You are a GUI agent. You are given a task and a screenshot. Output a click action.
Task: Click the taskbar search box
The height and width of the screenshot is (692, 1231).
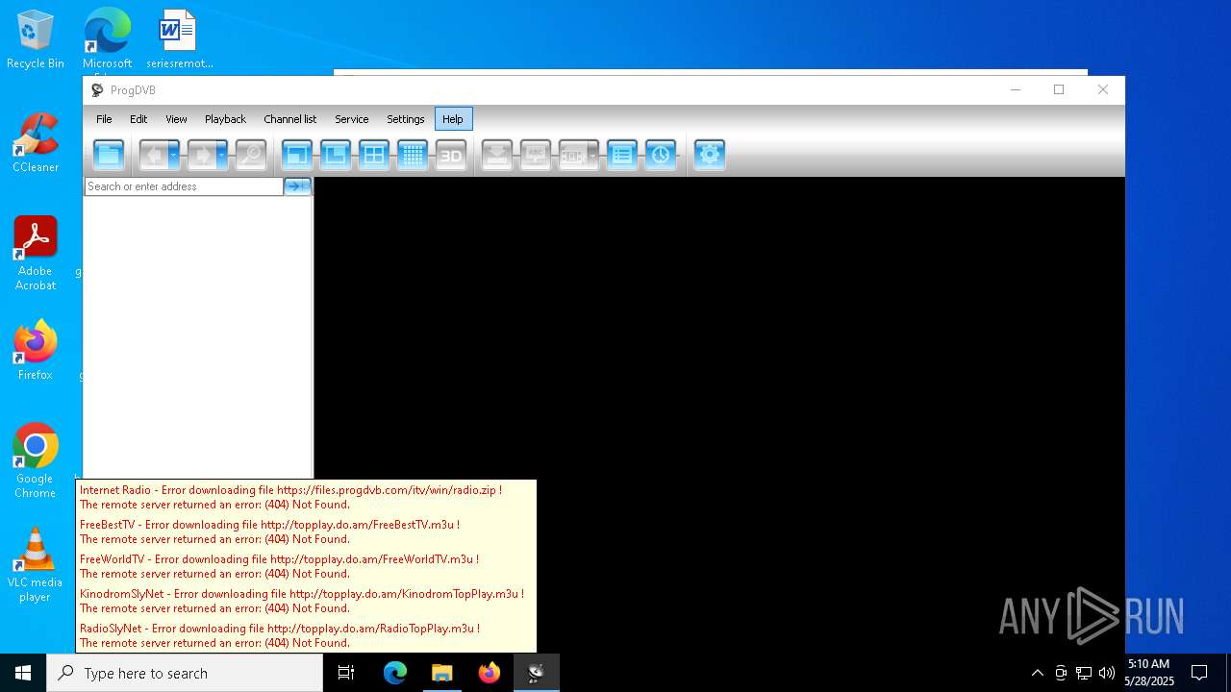coord(185,673)
